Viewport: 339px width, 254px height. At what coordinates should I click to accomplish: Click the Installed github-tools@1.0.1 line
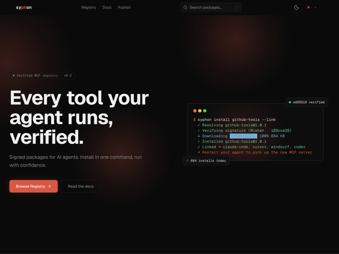click(x=232, y=142)
